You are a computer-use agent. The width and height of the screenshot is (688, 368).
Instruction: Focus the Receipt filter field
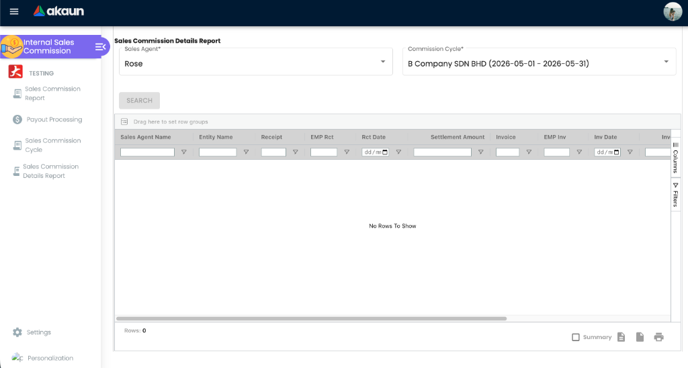click(x=273, y=152)
